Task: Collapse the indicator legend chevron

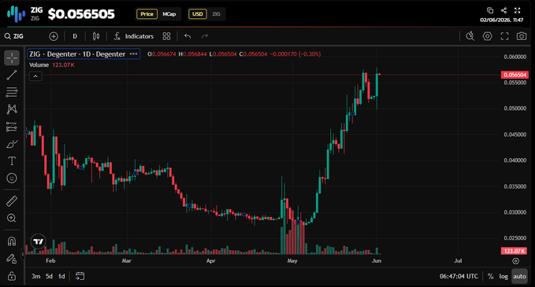Action: point(35,76)
